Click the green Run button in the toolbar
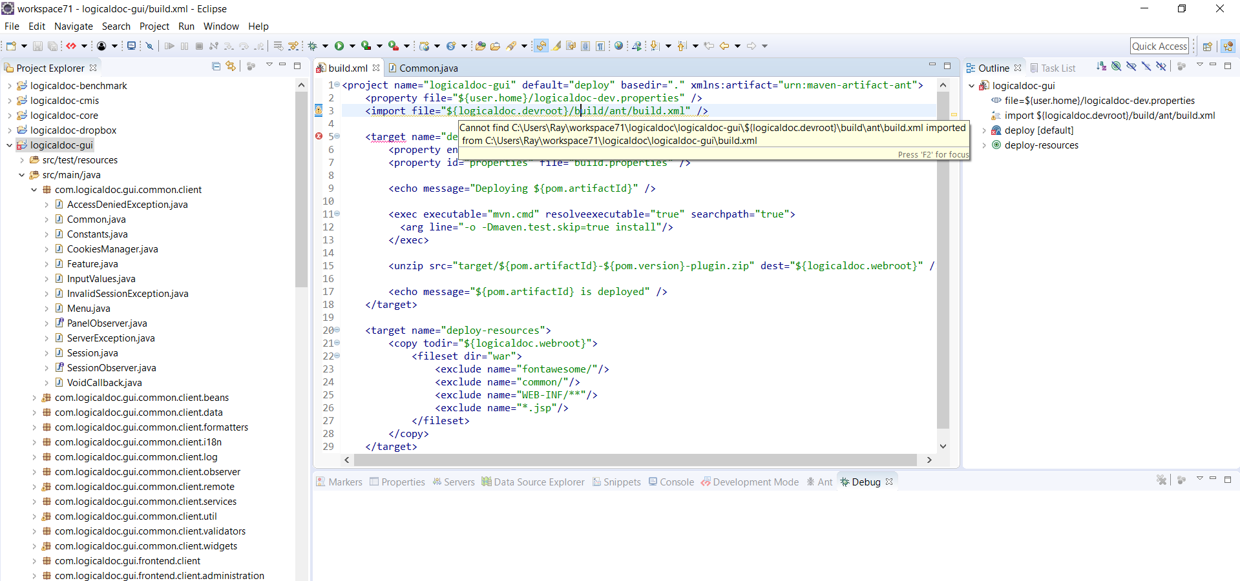The height and width of the screenshot is (581, 1240). 339,46
